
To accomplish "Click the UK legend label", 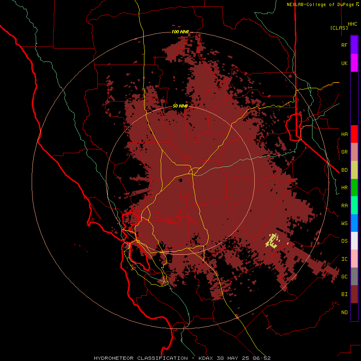I will pyautogui.click(x=344, y=63).
